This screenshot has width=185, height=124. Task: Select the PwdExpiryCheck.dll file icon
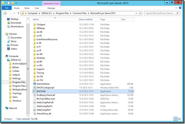pos(34,95)
